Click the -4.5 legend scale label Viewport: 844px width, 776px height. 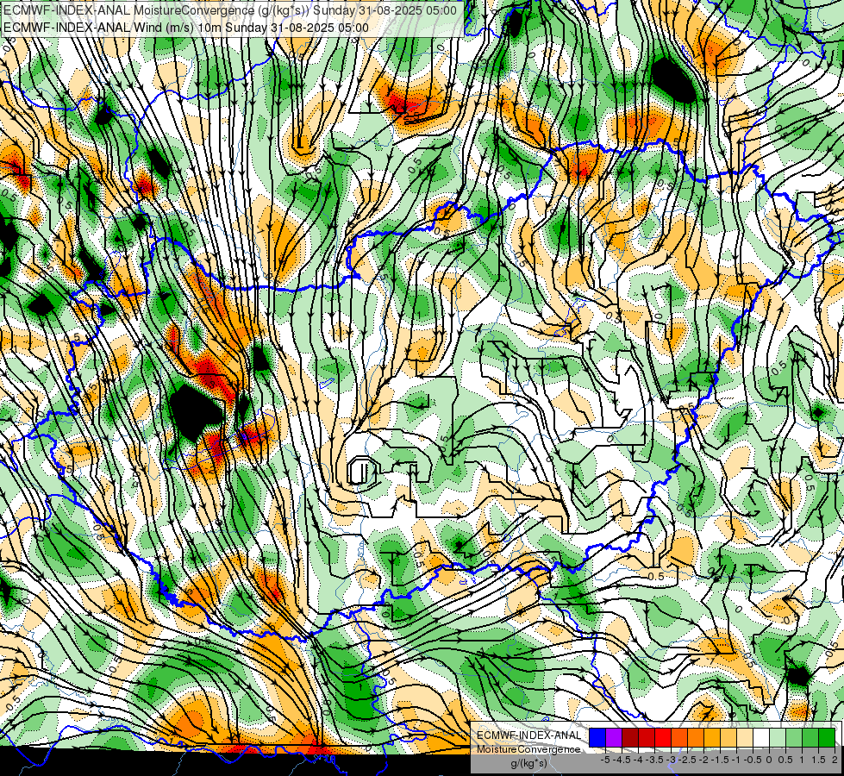[x=622, y=760]
